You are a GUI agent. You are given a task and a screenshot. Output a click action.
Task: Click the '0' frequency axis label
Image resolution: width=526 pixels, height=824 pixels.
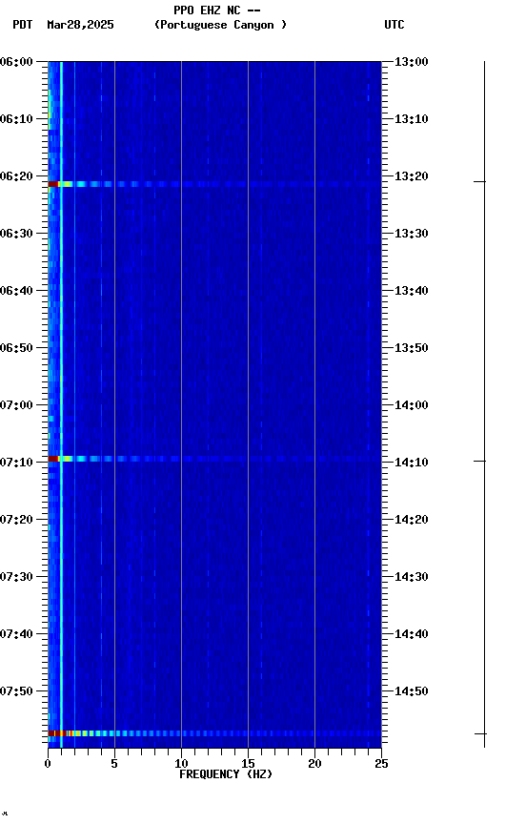click(48, 764)
